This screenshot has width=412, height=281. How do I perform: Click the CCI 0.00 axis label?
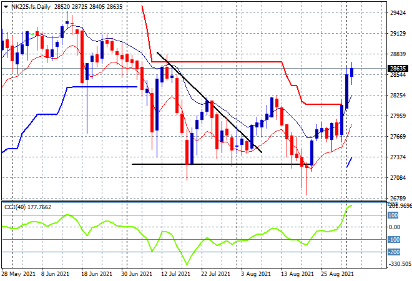click(395, 227)
